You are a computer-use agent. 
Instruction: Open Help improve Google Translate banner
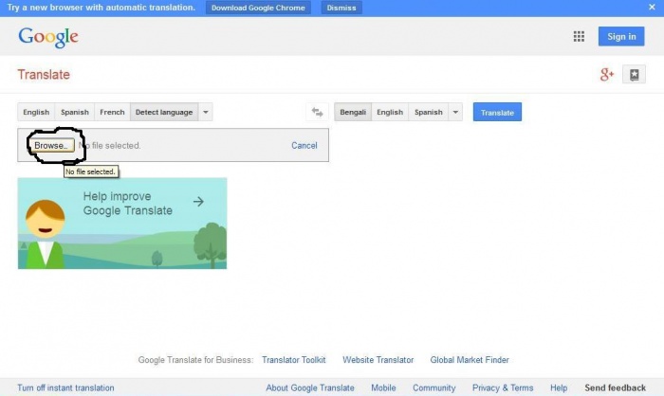pyautogui.click(x=122, y=224)
